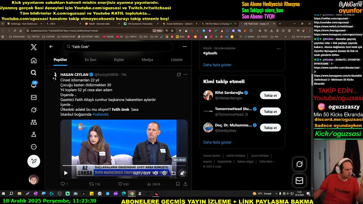Reply to tweet with 7 comments
The image size is (363, 204).
[x=64, y=184]
